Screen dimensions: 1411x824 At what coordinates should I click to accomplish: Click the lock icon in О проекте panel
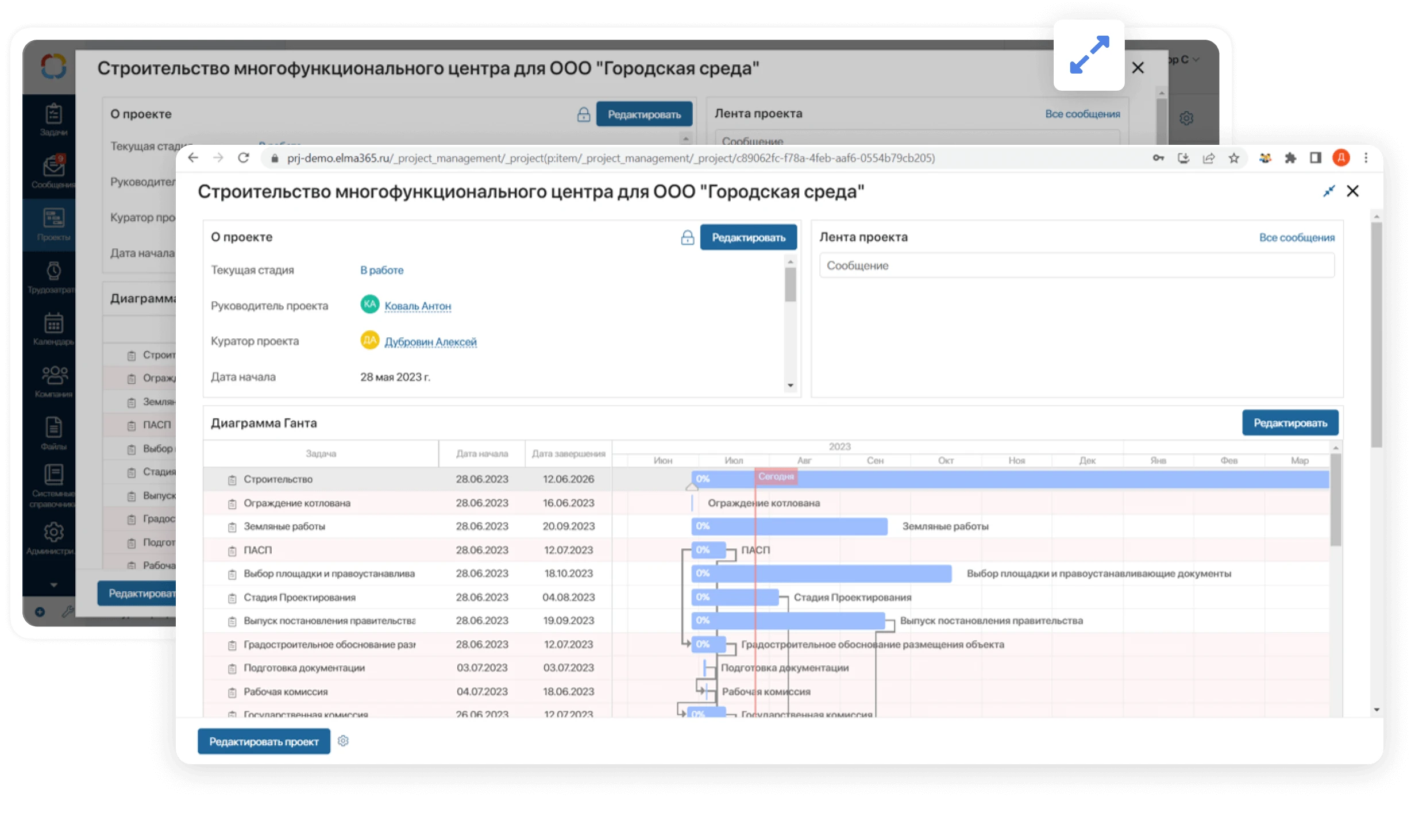pyautogui.click(x=687, y=237)
